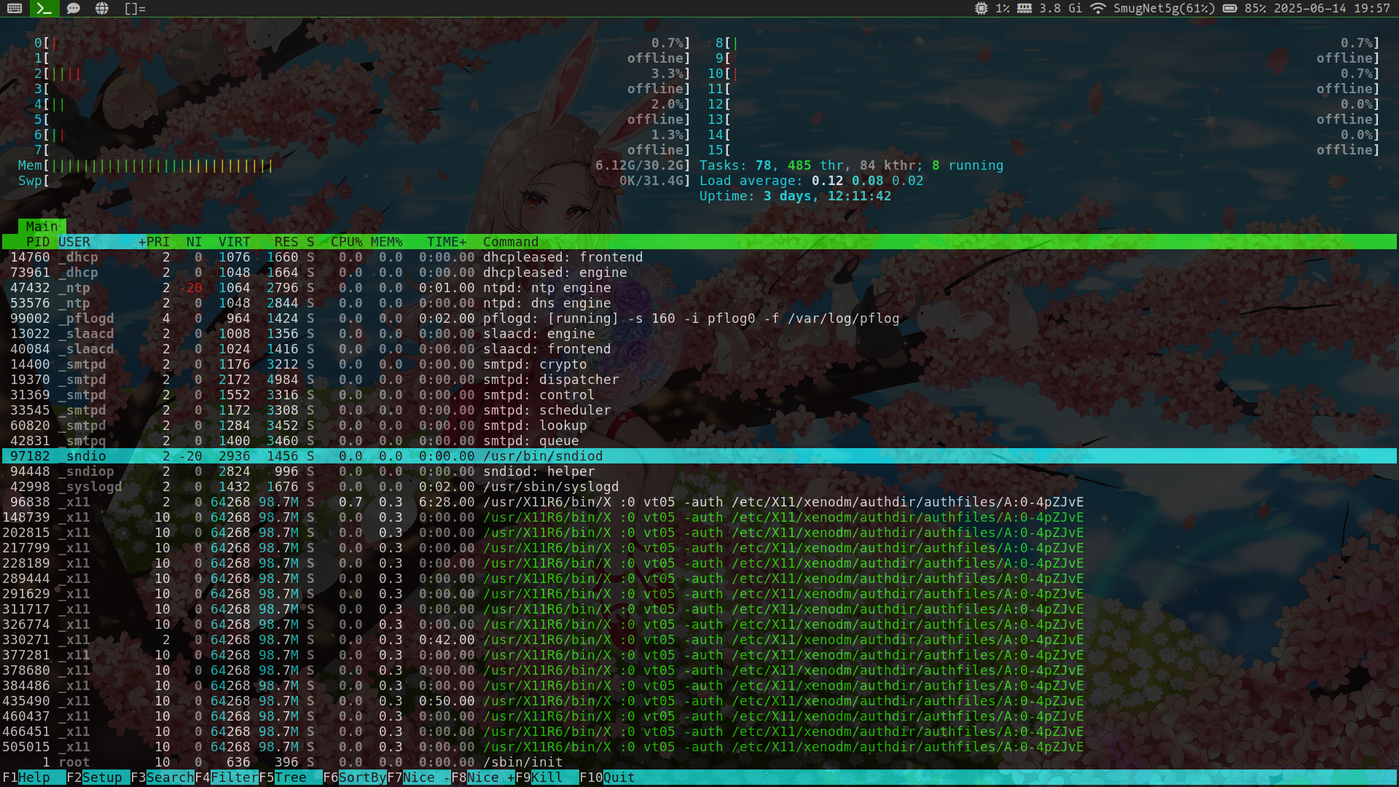Click F7 Nice - button

pos(419,778)
